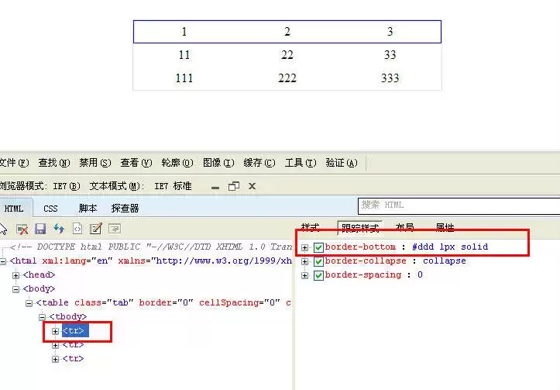The image size is (560, 390).
Task: Toggle the border-spacing property checkbox
Action: point(318,275)
